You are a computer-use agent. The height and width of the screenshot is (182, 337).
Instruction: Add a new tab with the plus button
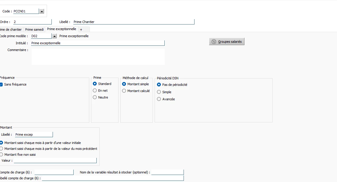point(81,29)
